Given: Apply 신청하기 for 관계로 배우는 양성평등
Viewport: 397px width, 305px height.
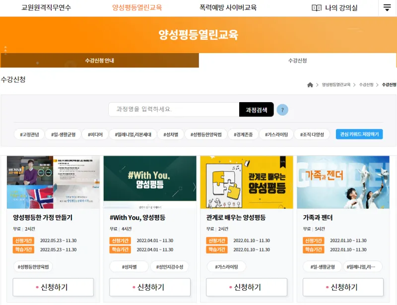Looking at the screenshot, I should tap(247, 287).
